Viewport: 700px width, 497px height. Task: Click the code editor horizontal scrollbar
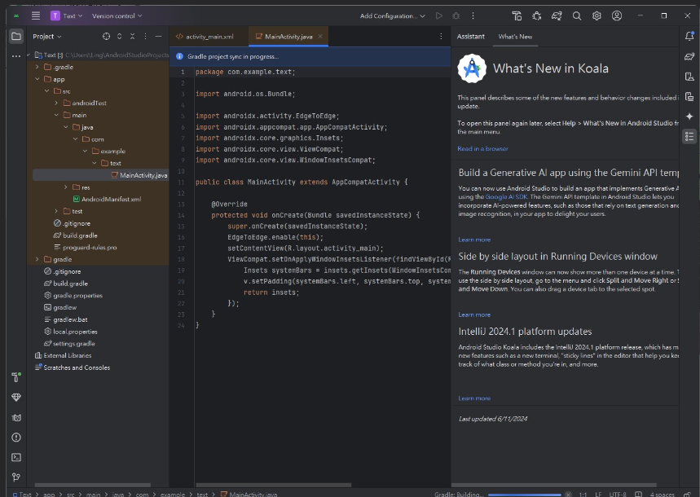[x=274, y=485]
